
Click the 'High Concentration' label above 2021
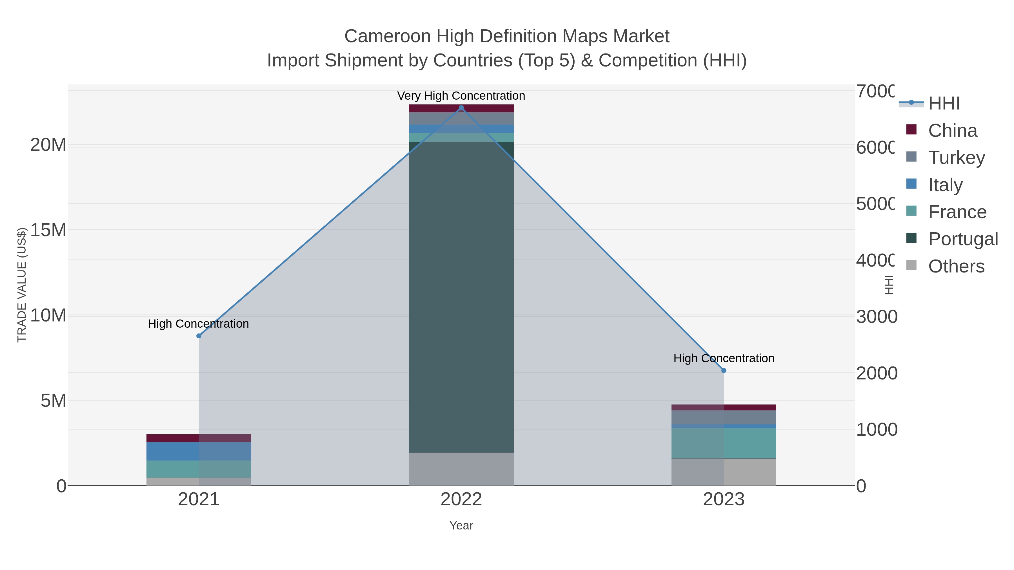(x=198, y=324)
